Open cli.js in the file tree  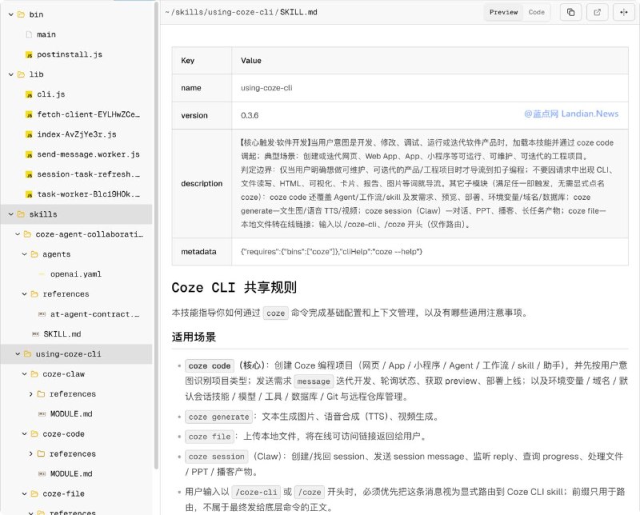click(x=51, y=94)
